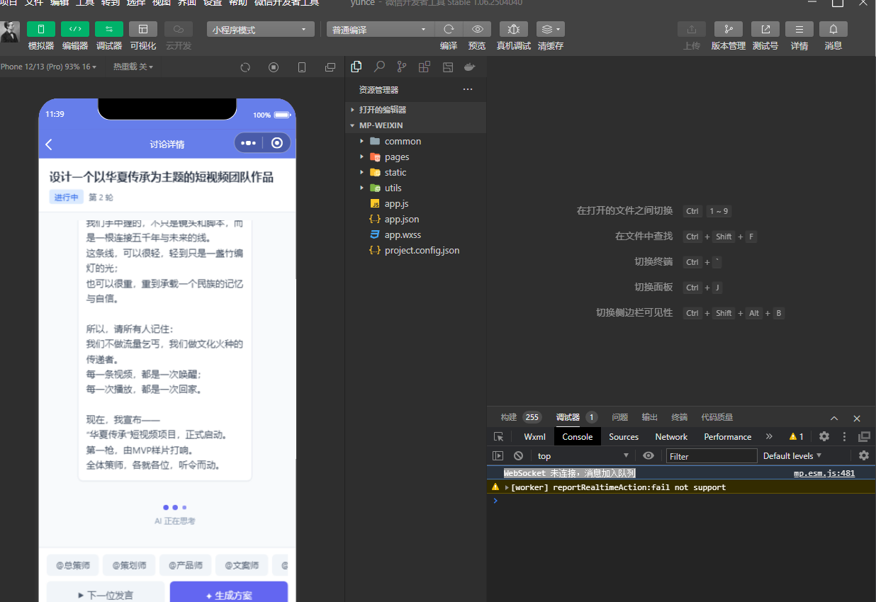The image size is (876, 602).
Task: Click the 云开发 cloud development icon
Action: 179,29
